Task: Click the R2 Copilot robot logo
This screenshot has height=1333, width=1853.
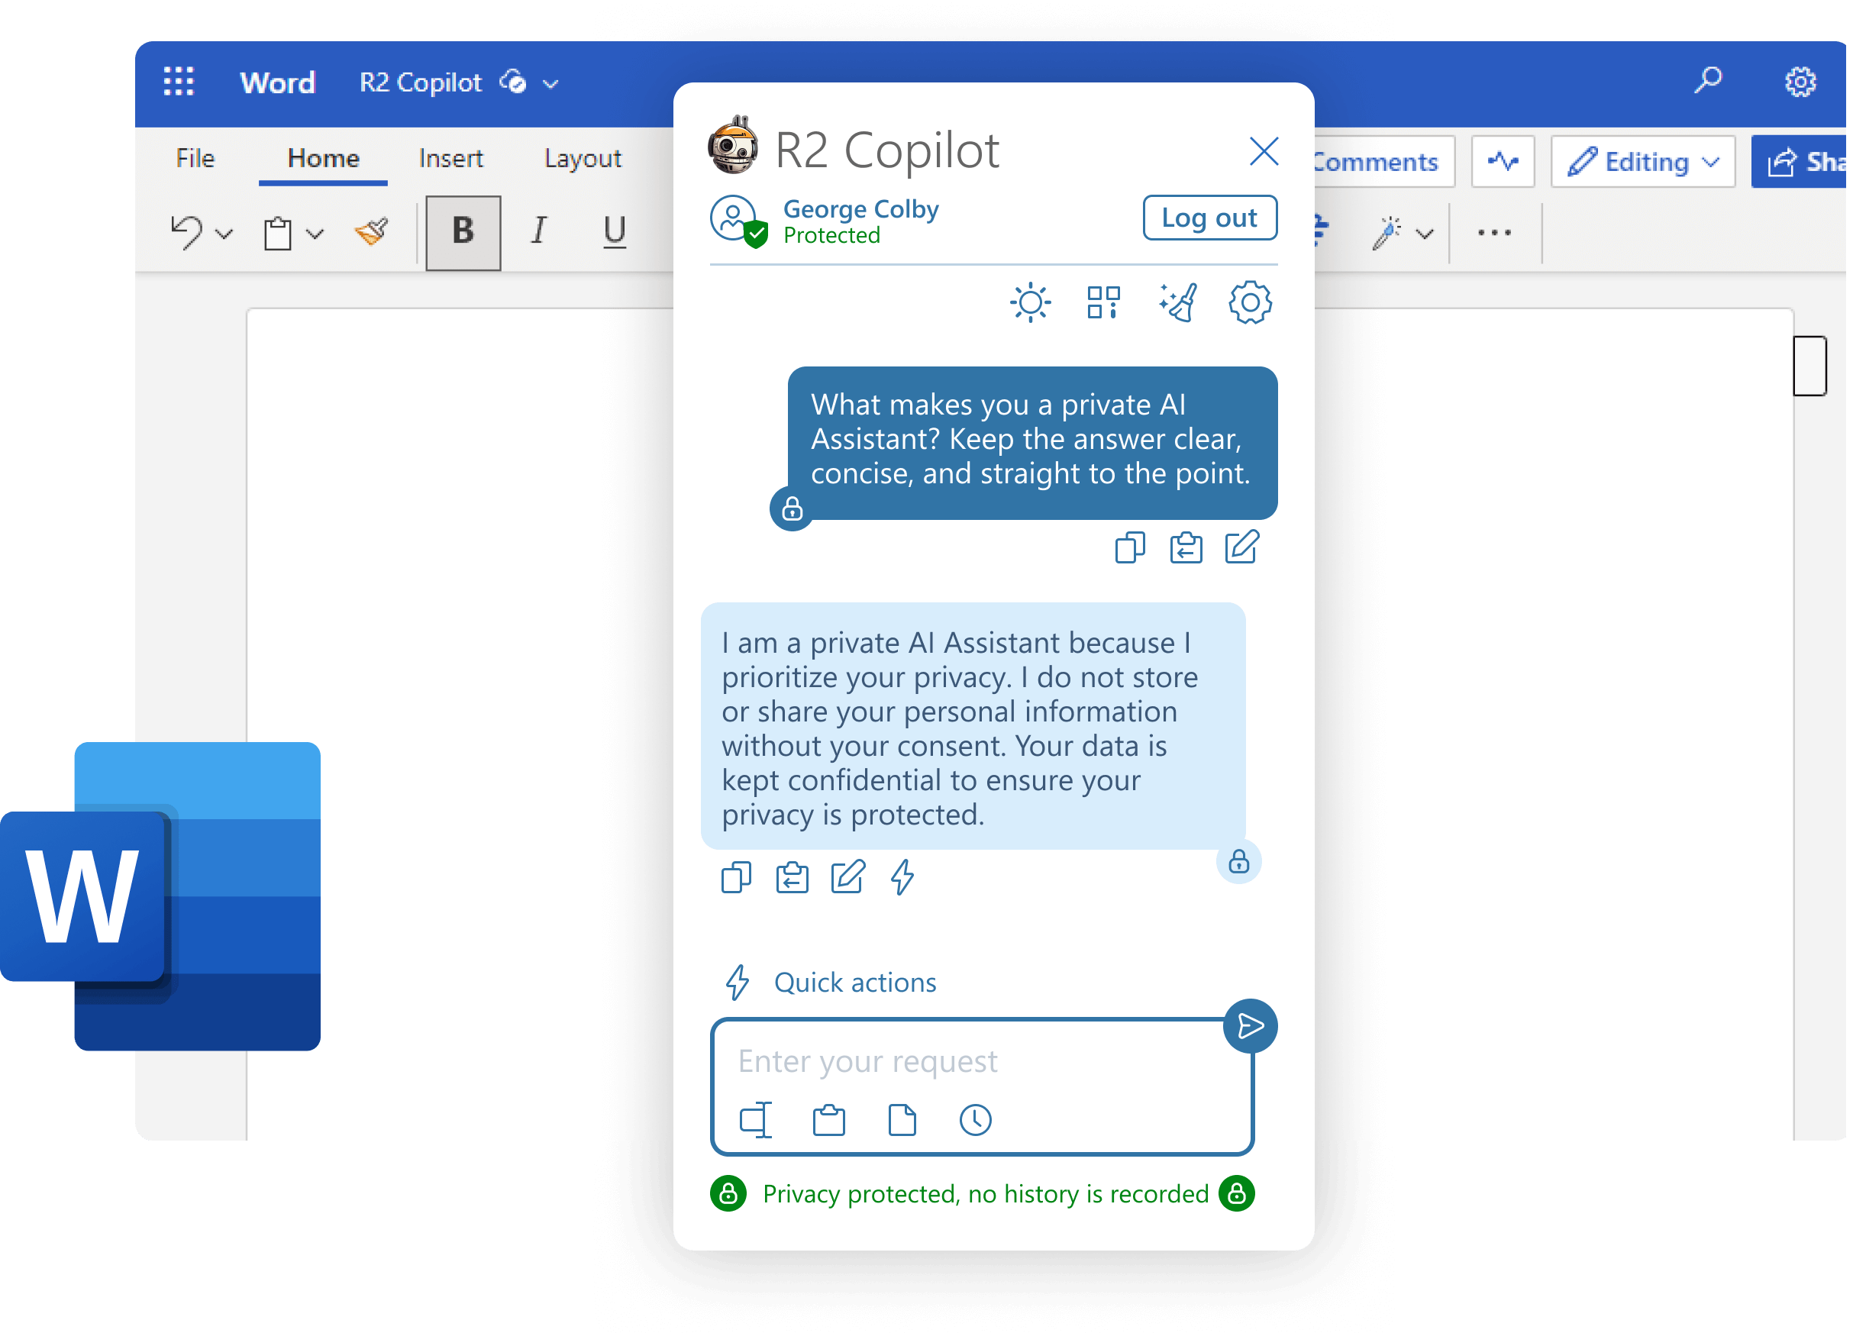Action: coord(734,145)
